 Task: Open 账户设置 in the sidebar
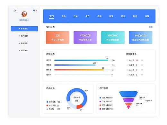[x=24, y=36]
